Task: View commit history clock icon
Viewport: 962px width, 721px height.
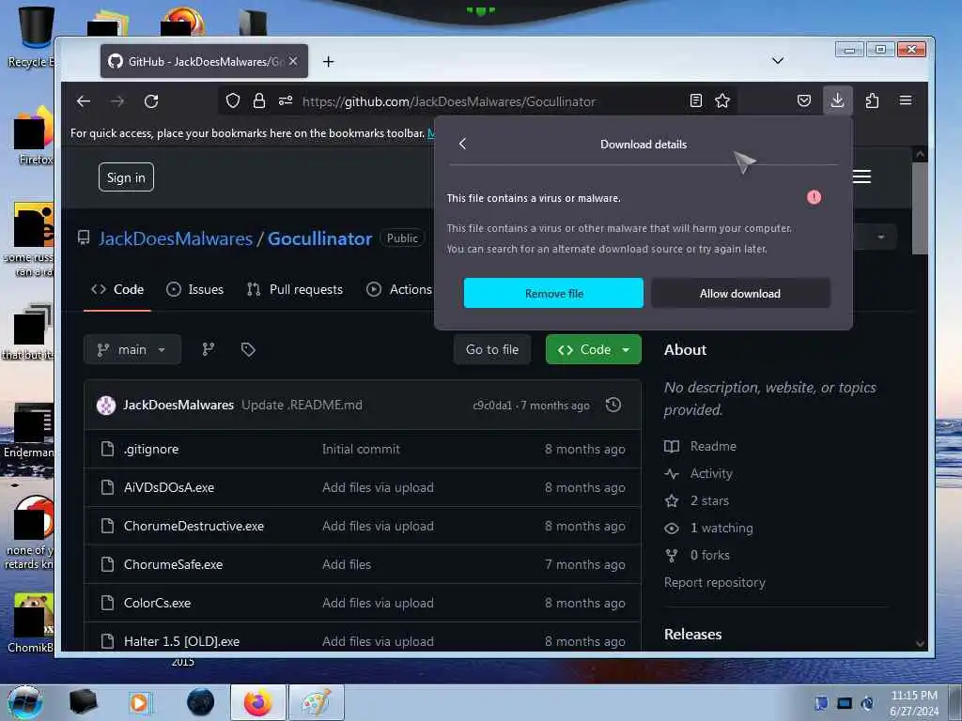Action: point(613,405)
